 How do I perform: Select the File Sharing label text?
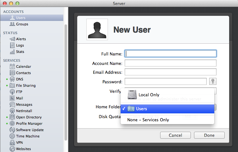[x=26, y=85]
